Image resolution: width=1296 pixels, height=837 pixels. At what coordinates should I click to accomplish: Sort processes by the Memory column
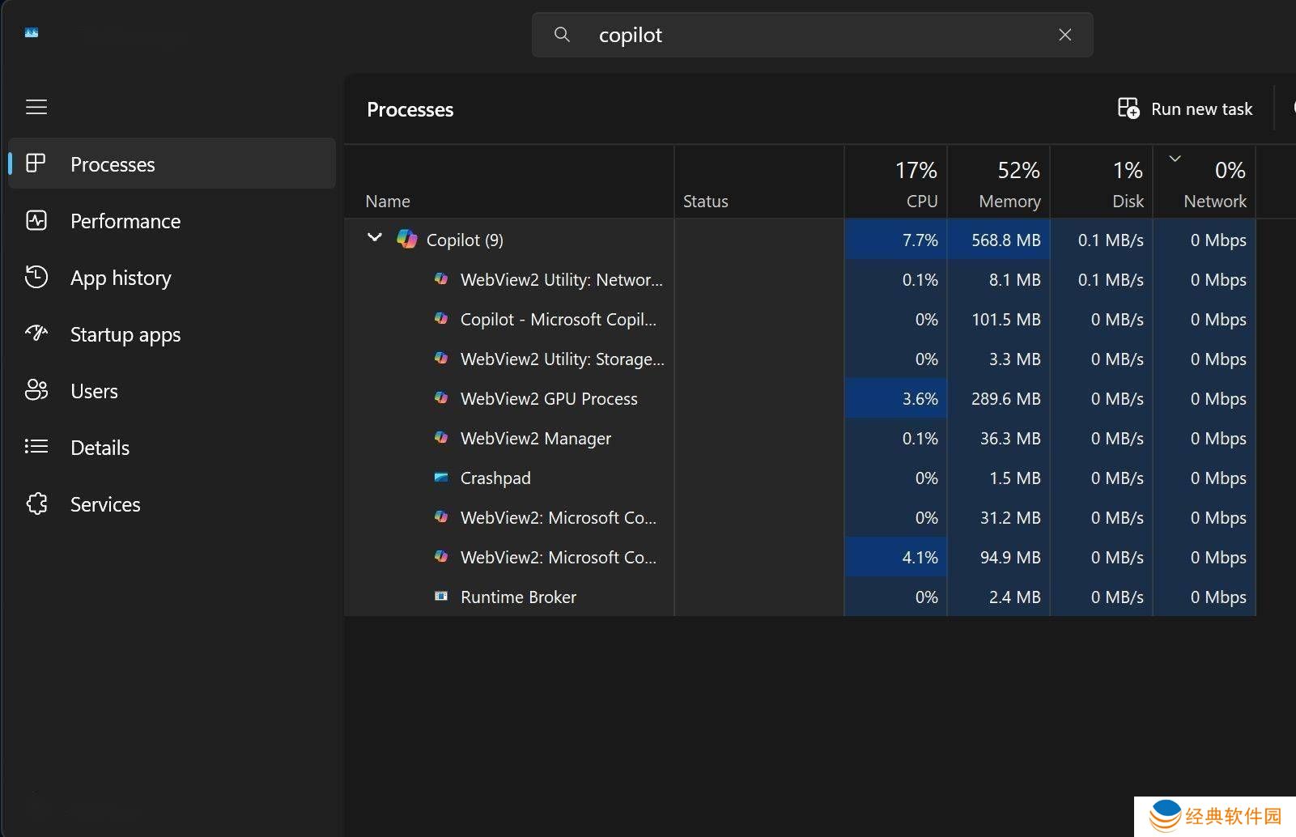(999, 185)
